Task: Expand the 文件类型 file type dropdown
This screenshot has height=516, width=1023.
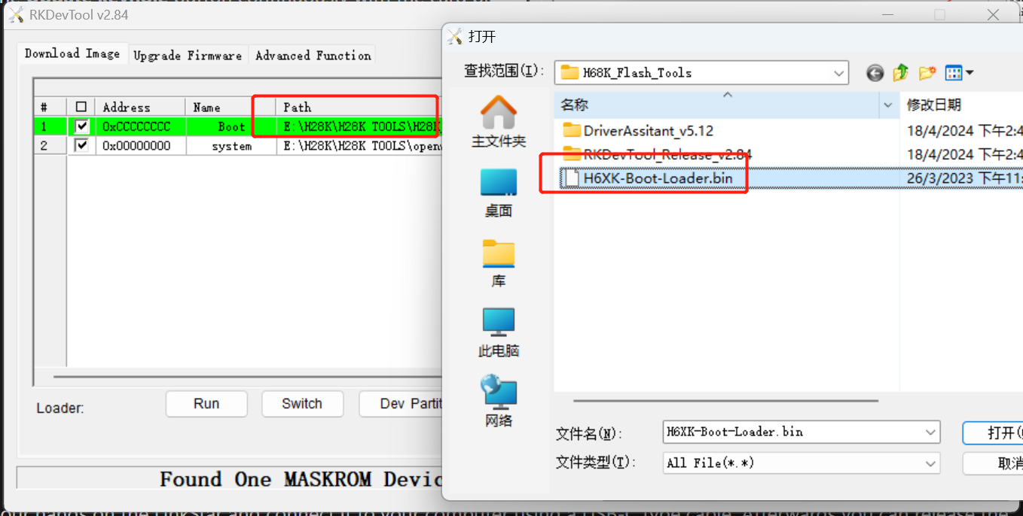Action: pyautogui.click(x=931, y=463)
